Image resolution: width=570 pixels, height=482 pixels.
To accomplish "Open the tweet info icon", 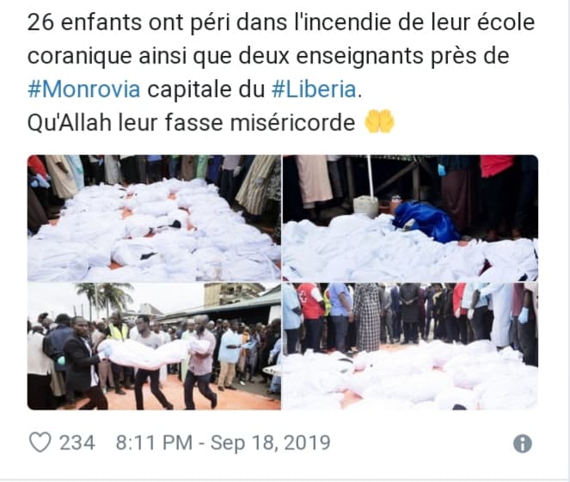I will (x=523, y=443).
